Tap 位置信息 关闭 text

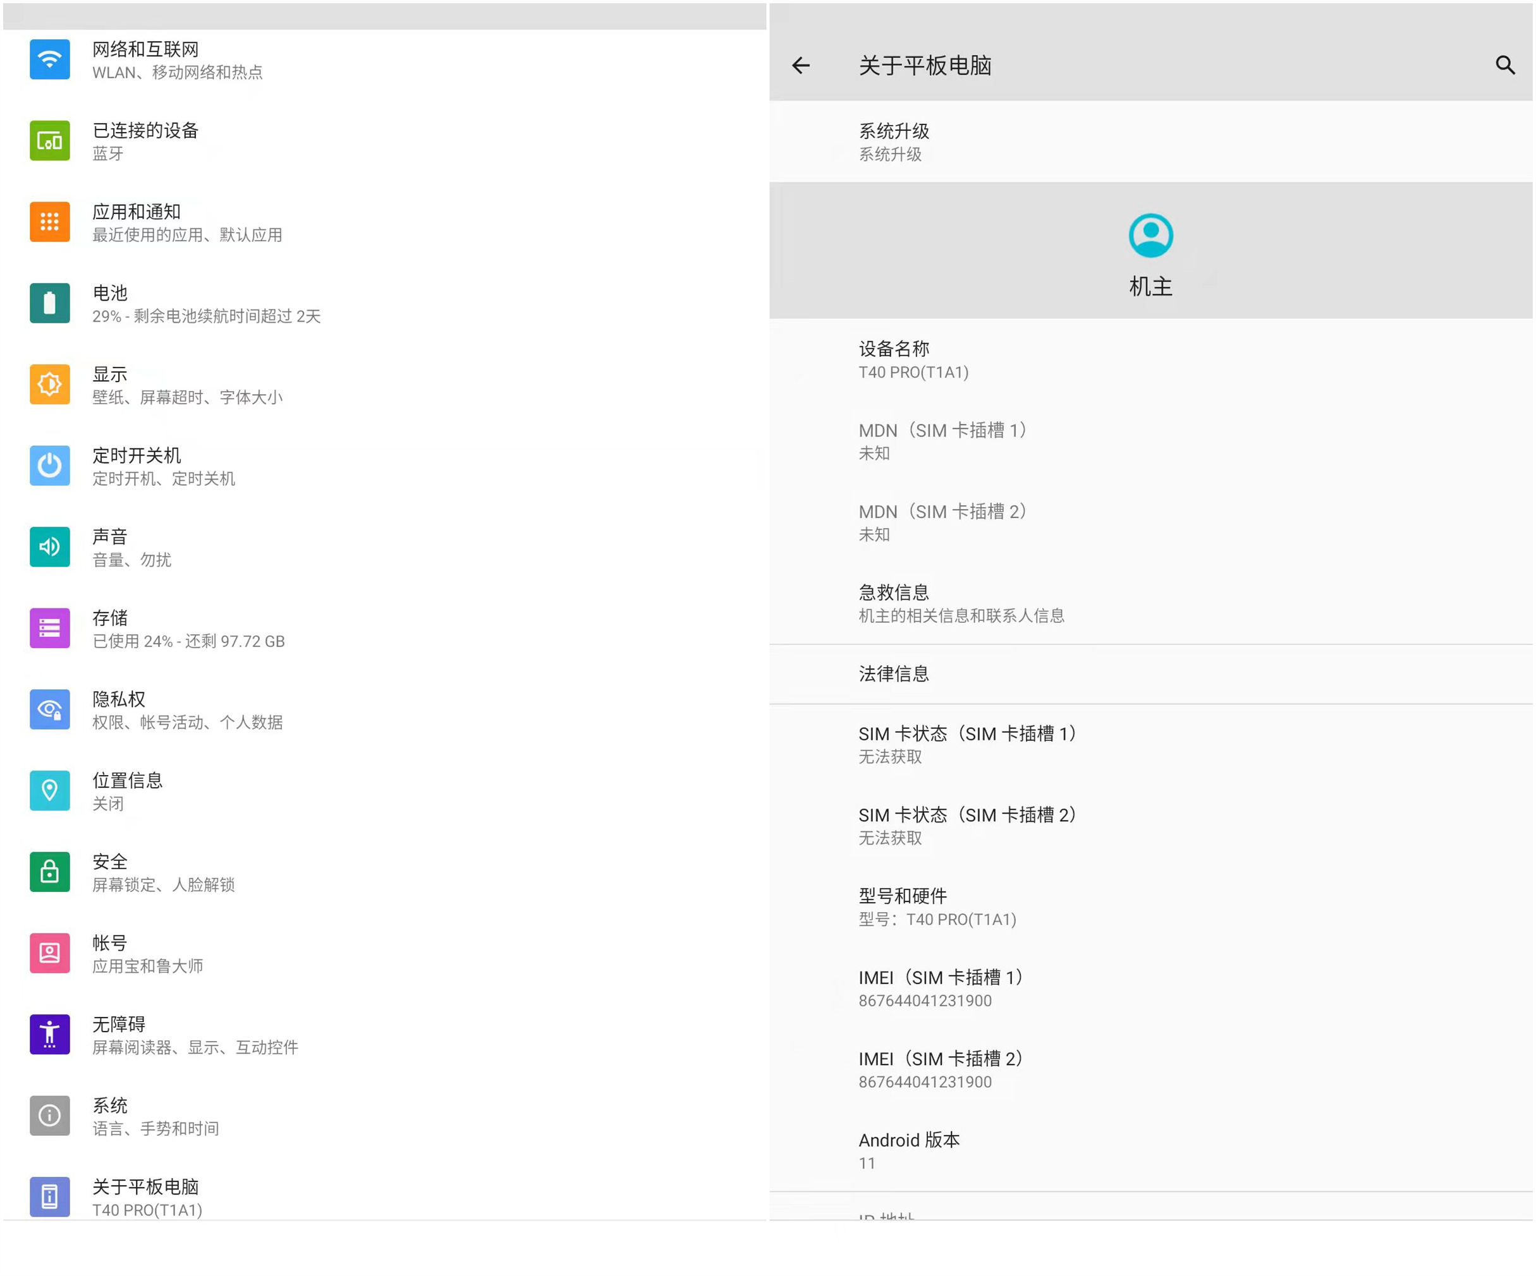(127, 791)
